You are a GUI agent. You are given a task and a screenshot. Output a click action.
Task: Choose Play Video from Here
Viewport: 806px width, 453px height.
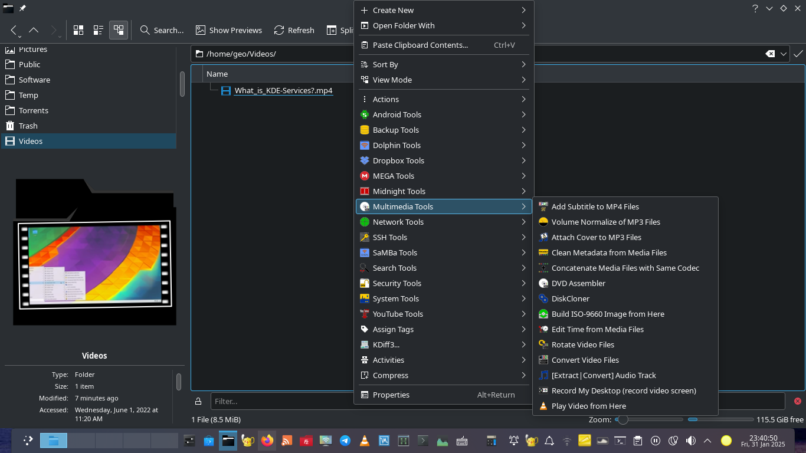pos(625,406)
